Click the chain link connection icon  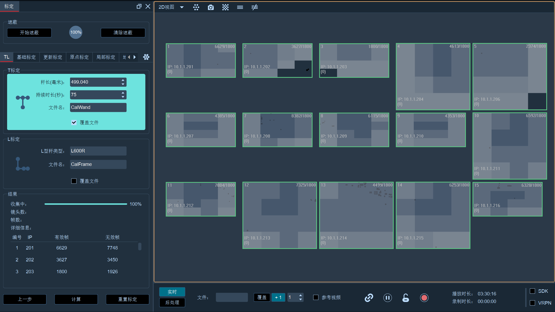(369, 298)
